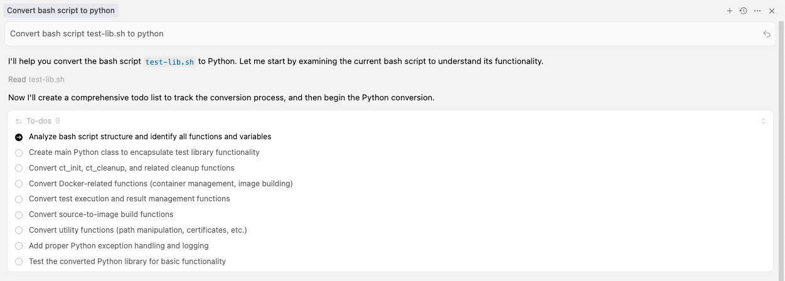Screen dimensions: 785x281
Task: Toggle 'Add proper Python exception handling' circle
Action: coord(19,246)
